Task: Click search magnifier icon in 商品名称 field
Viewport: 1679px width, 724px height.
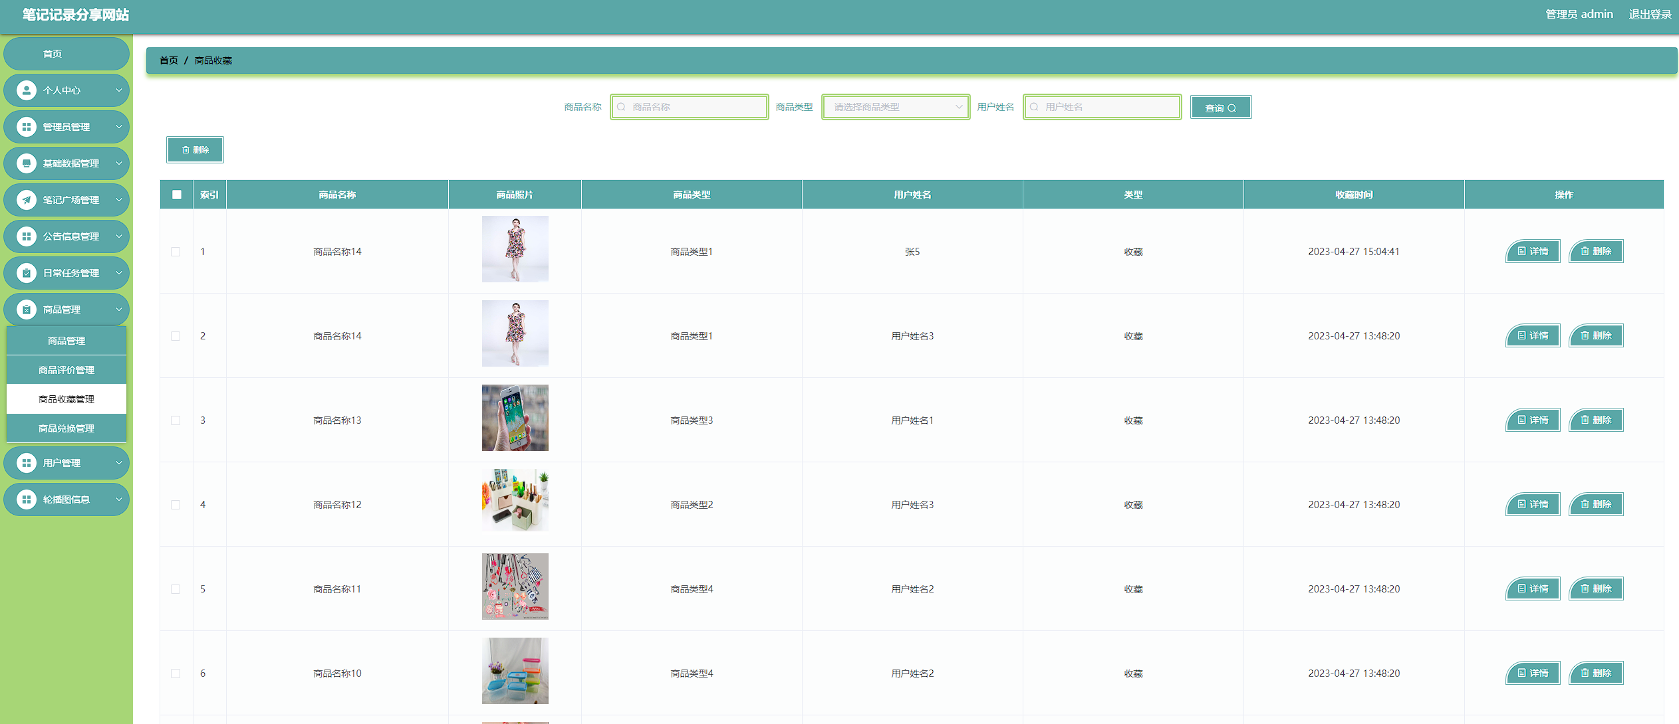Action: coord(621,107)
